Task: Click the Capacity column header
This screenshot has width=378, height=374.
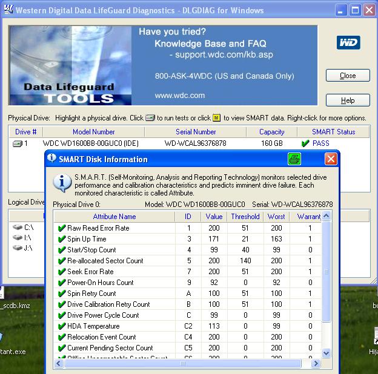Action: tap(271, 132)
